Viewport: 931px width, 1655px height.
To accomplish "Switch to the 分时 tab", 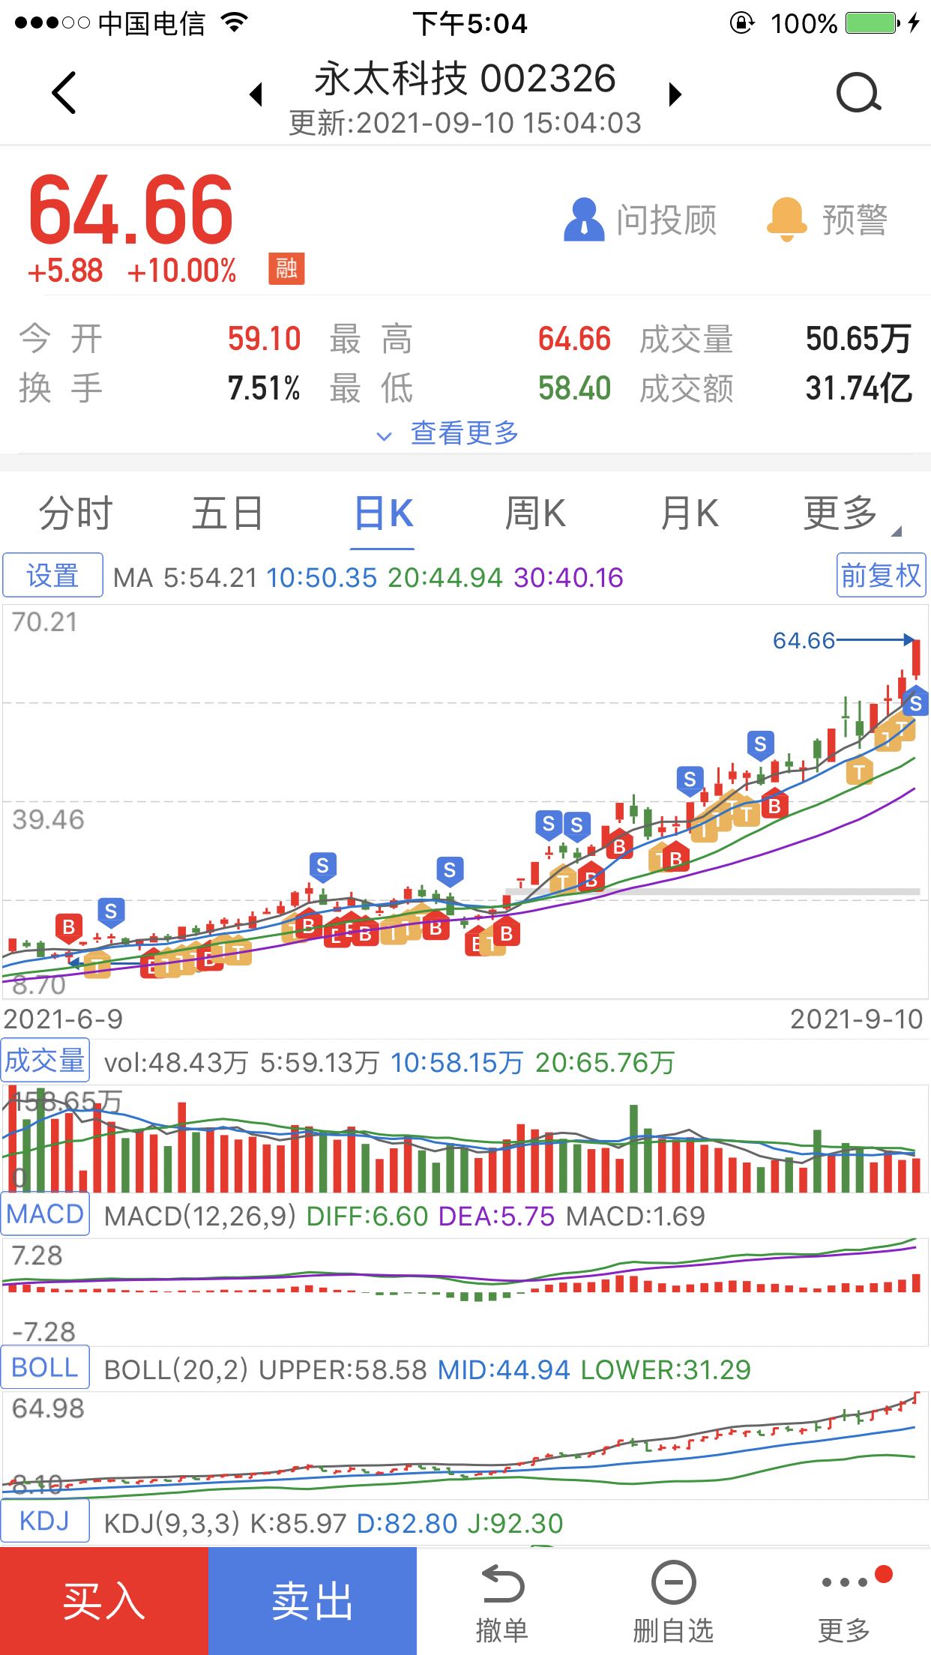I will point(76,513).
